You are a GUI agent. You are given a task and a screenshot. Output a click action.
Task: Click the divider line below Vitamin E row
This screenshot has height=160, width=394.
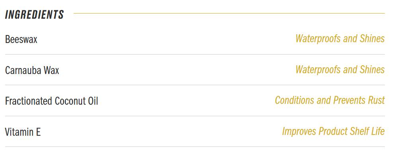195,147
